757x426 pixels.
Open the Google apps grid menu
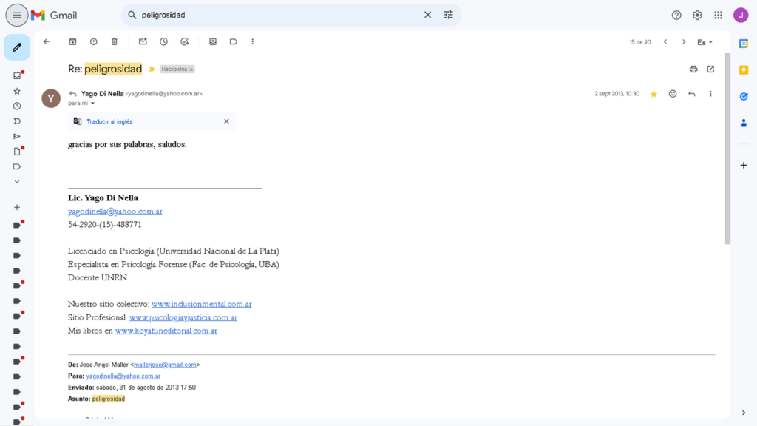point(718,15)
